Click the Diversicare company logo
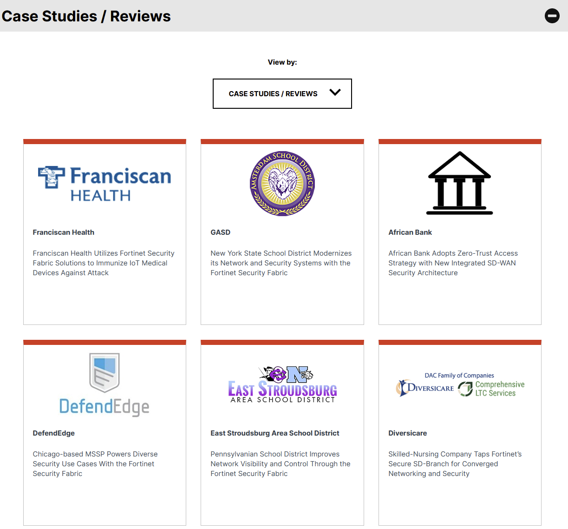 click(x=460, y=385)
